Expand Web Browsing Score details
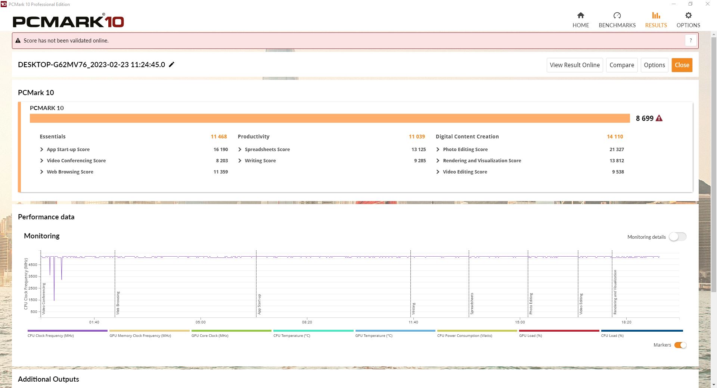Viewport: 717px width, 388px height. pyautogui.click(x=41, y=172)
